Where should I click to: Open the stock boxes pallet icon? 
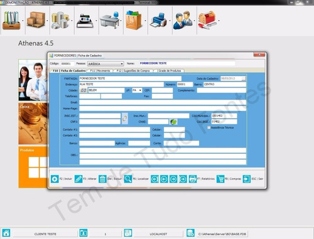click(36, 19)
